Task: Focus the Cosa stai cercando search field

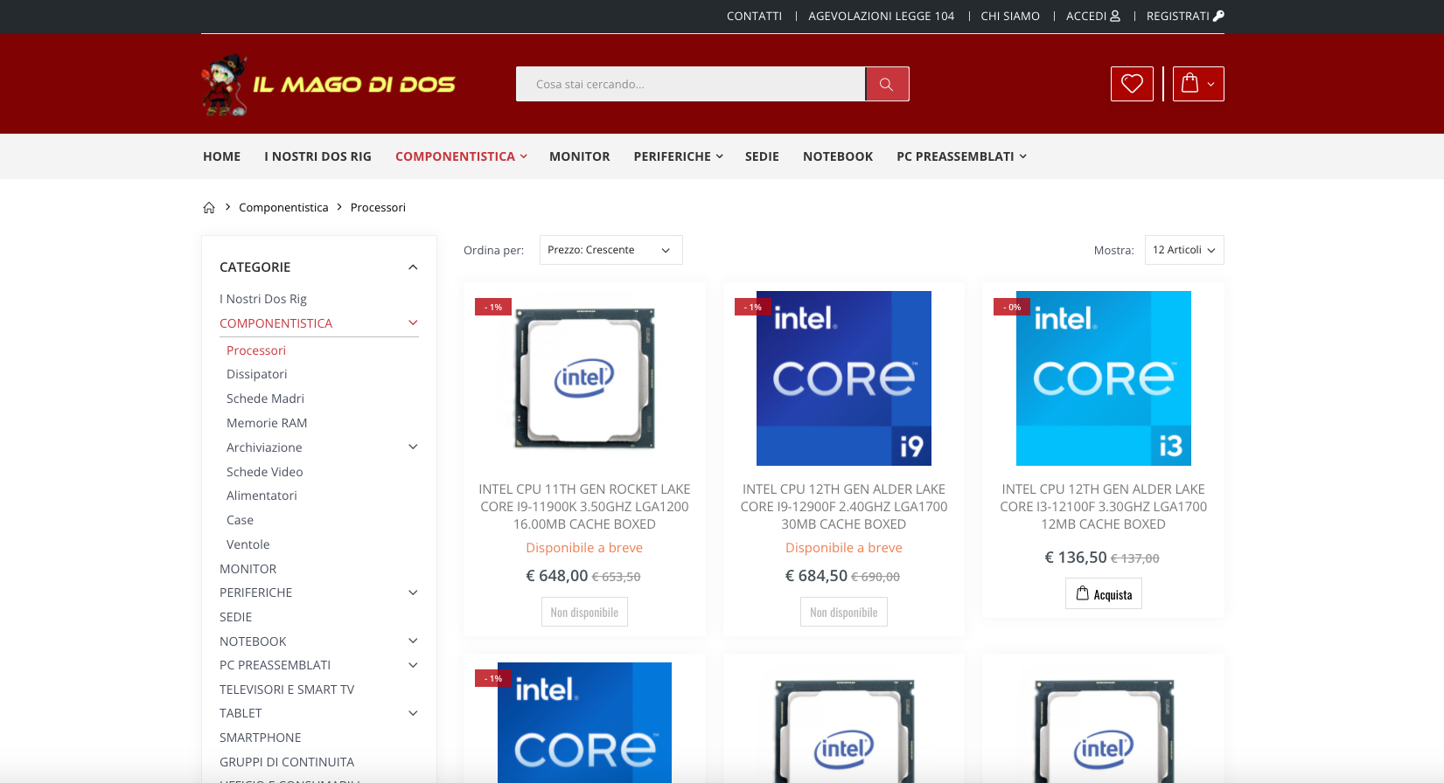Action: [x=691, y=84]
